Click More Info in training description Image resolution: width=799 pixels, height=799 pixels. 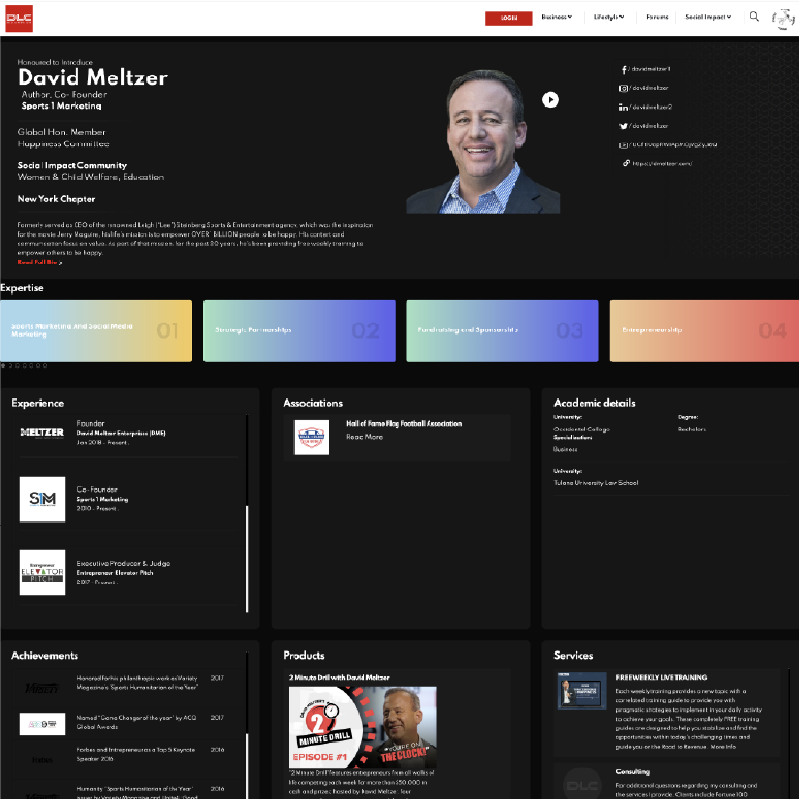pyautogui.click(x=723, y=747)
